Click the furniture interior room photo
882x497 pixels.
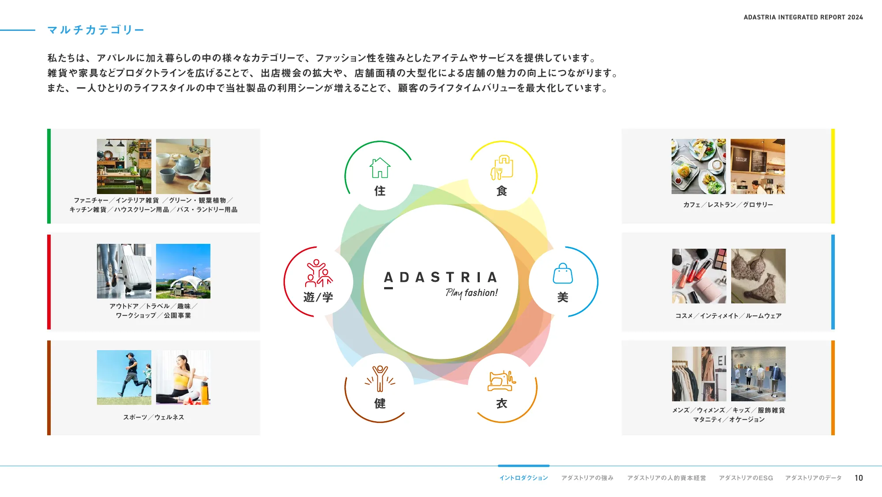point(124,166)
